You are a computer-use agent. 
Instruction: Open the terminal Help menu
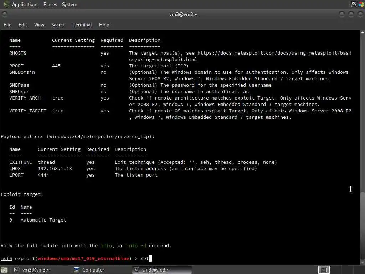[x=104, y=25]
